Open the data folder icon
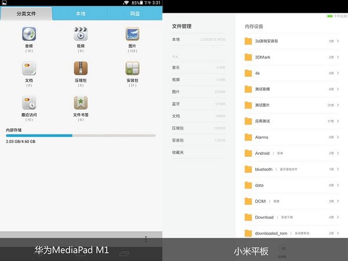Viewport: 348px width, 261px height. pyautogui.click(x=248, y=185)
